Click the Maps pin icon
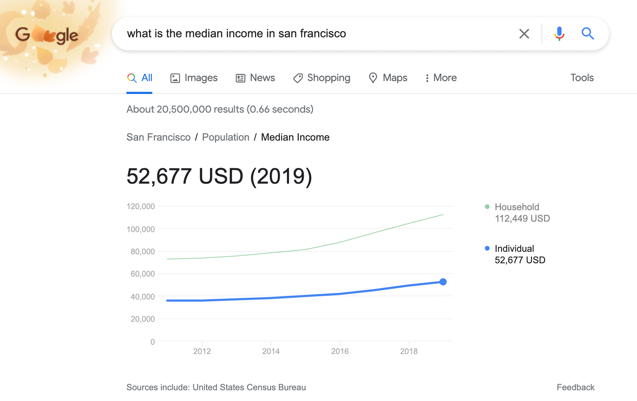This screenshot has height=401, width=637. click(x=373, y=78)
